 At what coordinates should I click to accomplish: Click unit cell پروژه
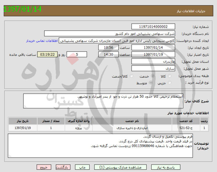(79, 128)
